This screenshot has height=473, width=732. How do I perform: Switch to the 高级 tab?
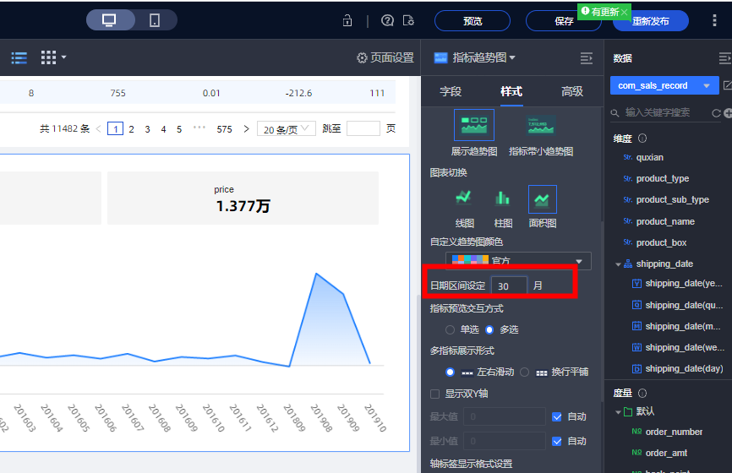tap(572, 91)
